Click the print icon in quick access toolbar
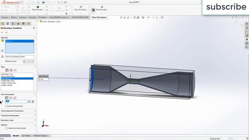249x140 pixels. coord(43,2)
